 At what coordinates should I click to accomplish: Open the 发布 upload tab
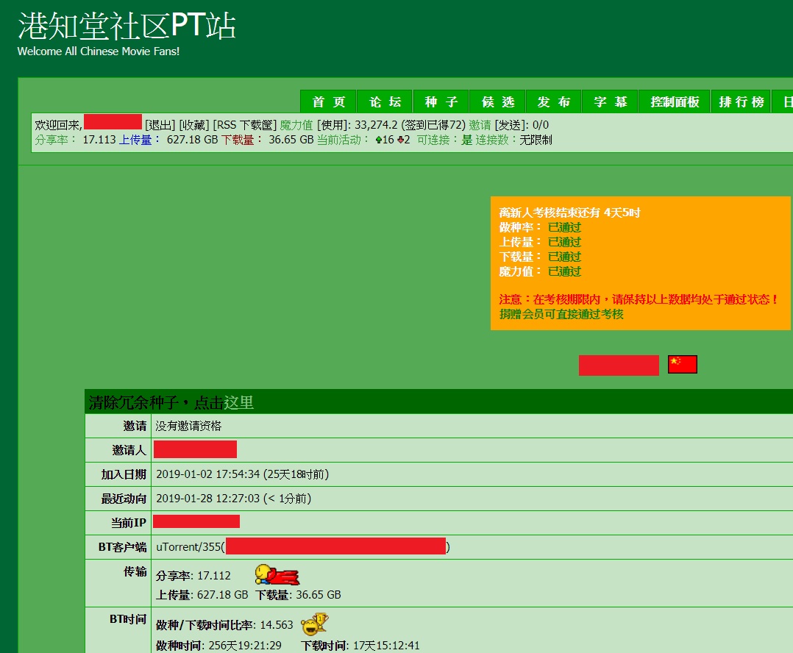[554, 101]
